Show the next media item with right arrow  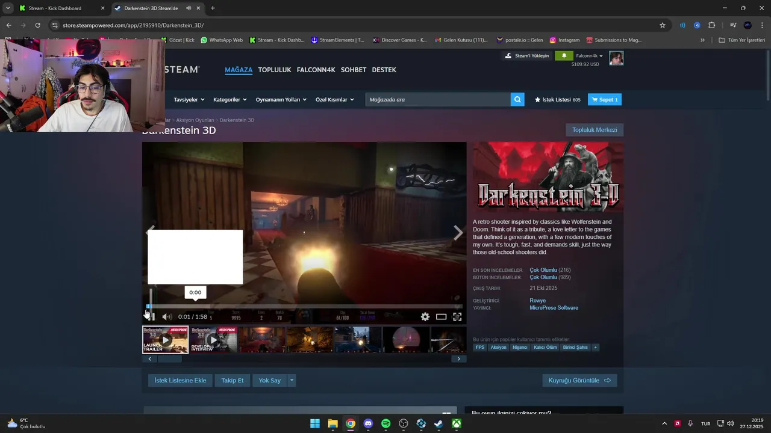[458, 233]
